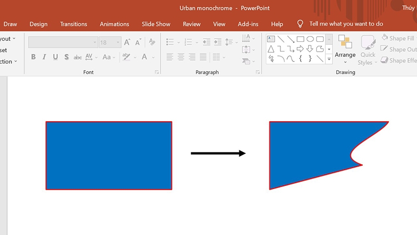Decrease the list indent level

(206, 42)
